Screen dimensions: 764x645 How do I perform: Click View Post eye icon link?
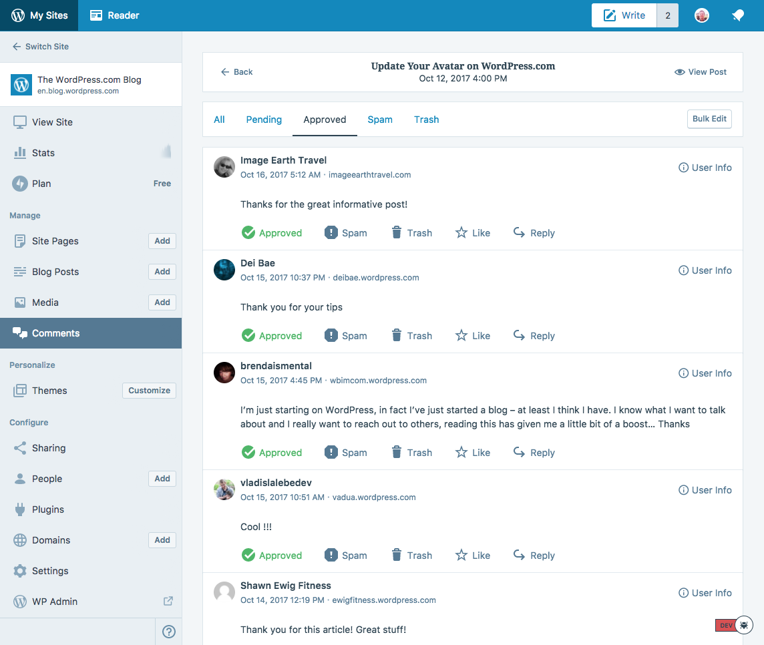coord(700,72)
